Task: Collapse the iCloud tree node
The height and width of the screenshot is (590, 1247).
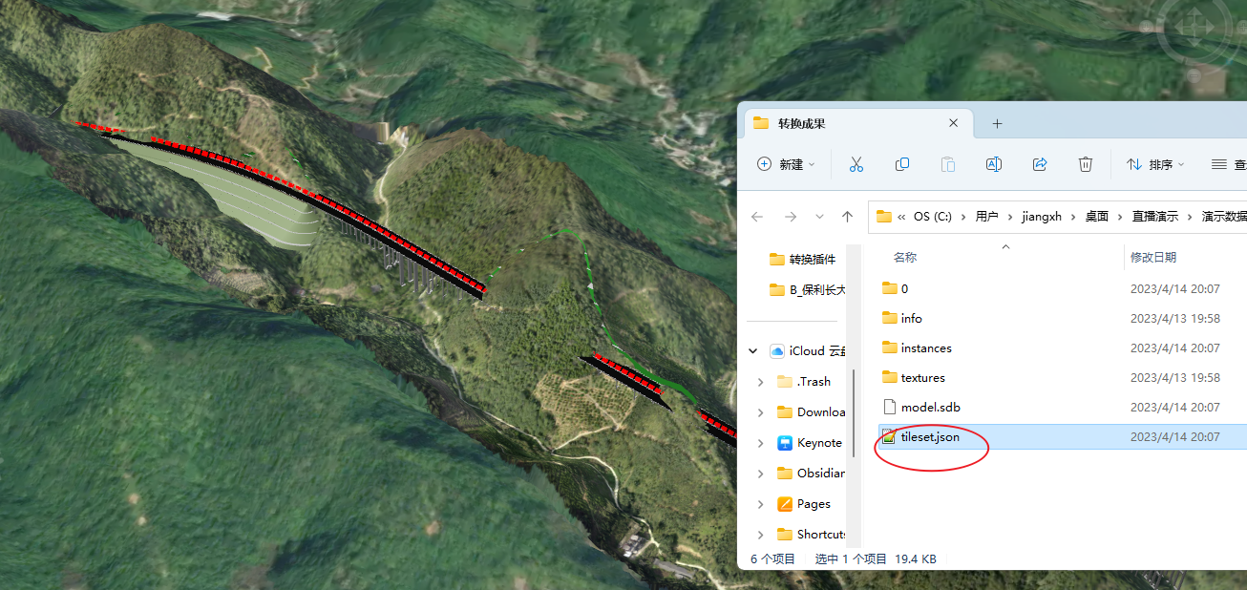Action: click(x=753, y=351)
